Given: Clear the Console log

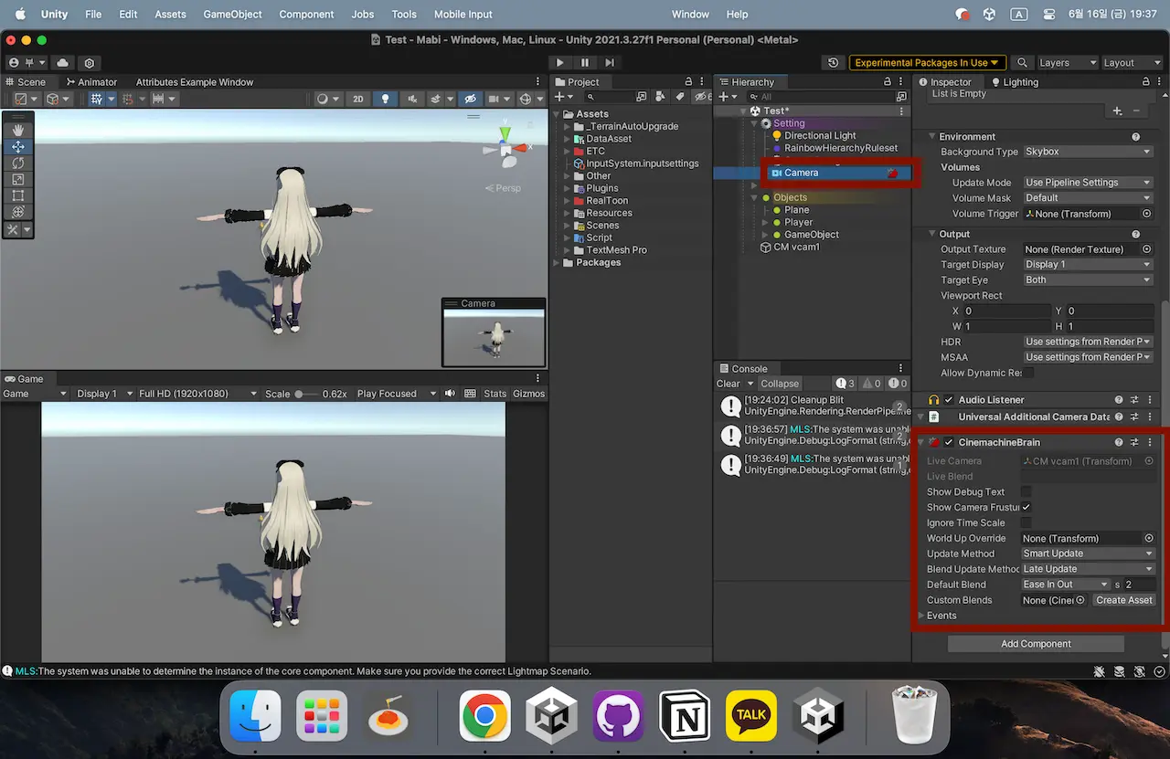Looking at the screenshot, I should 728,384.
